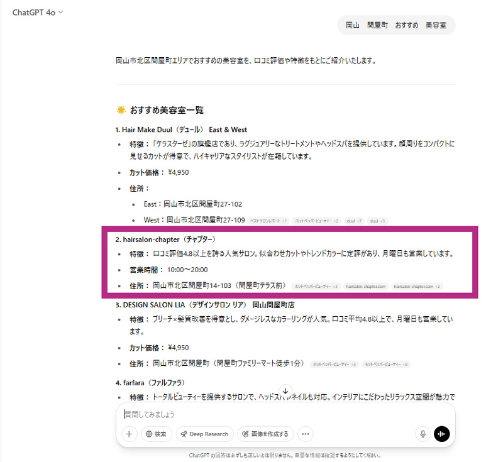Image resolution: width=503 pixels, height=462 pixels.
Task: Click the ChatGPT disclaimer text at the bottom
Action: pyautogui.click(x=285, y=455)
